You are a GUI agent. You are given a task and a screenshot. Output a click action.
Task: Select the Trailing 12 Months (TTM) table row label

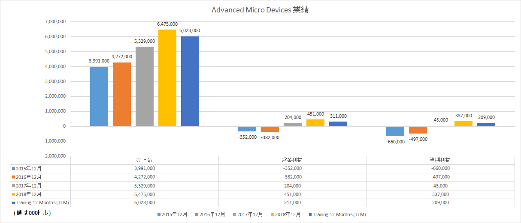[41, 203]
